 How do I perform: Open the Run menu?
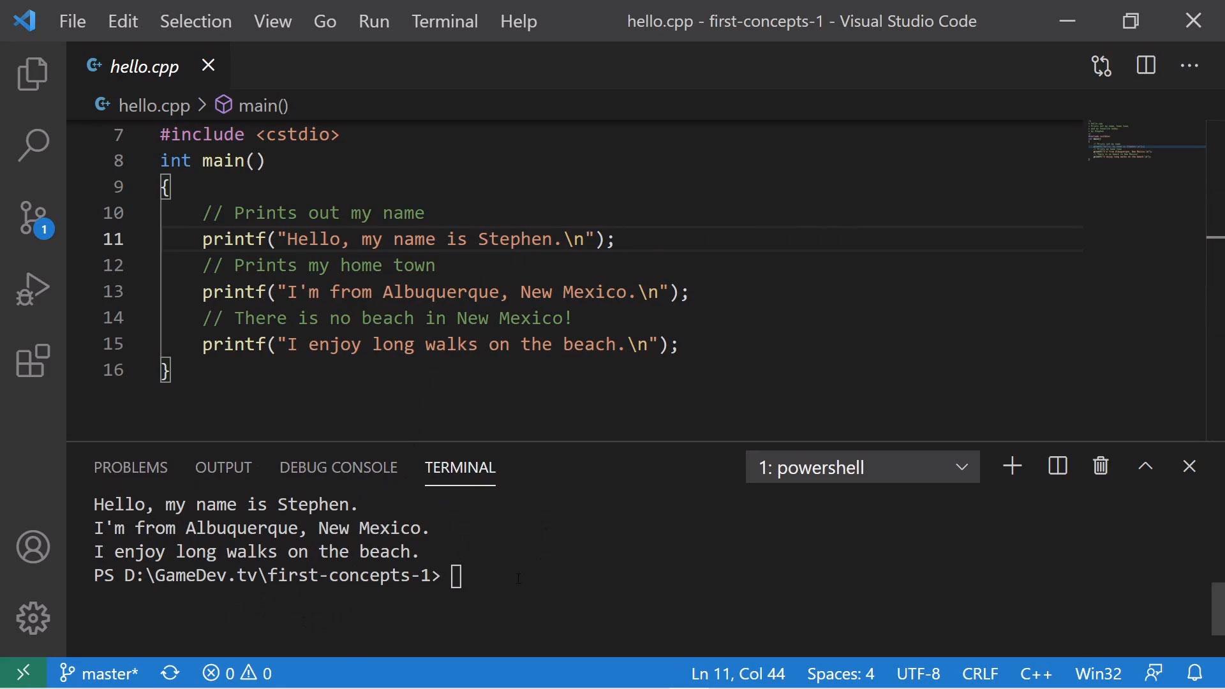[x=374, y=20]
